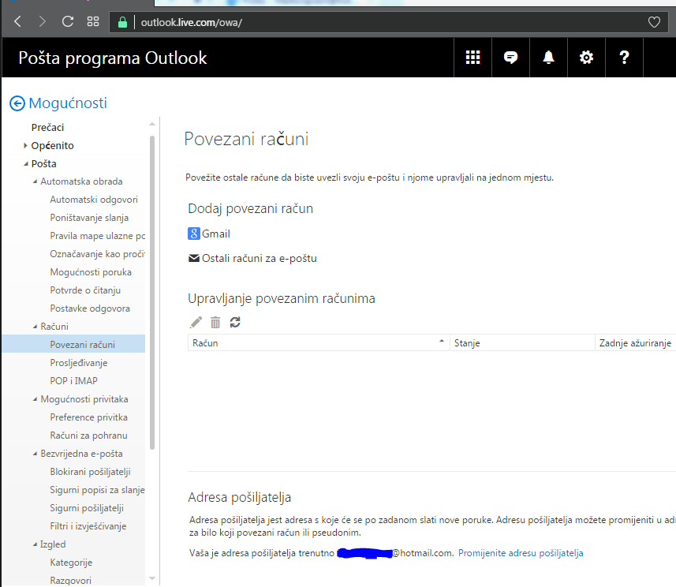Click the Gmail link to add account
Screen dimensions: 676x587
pos(216,234)
